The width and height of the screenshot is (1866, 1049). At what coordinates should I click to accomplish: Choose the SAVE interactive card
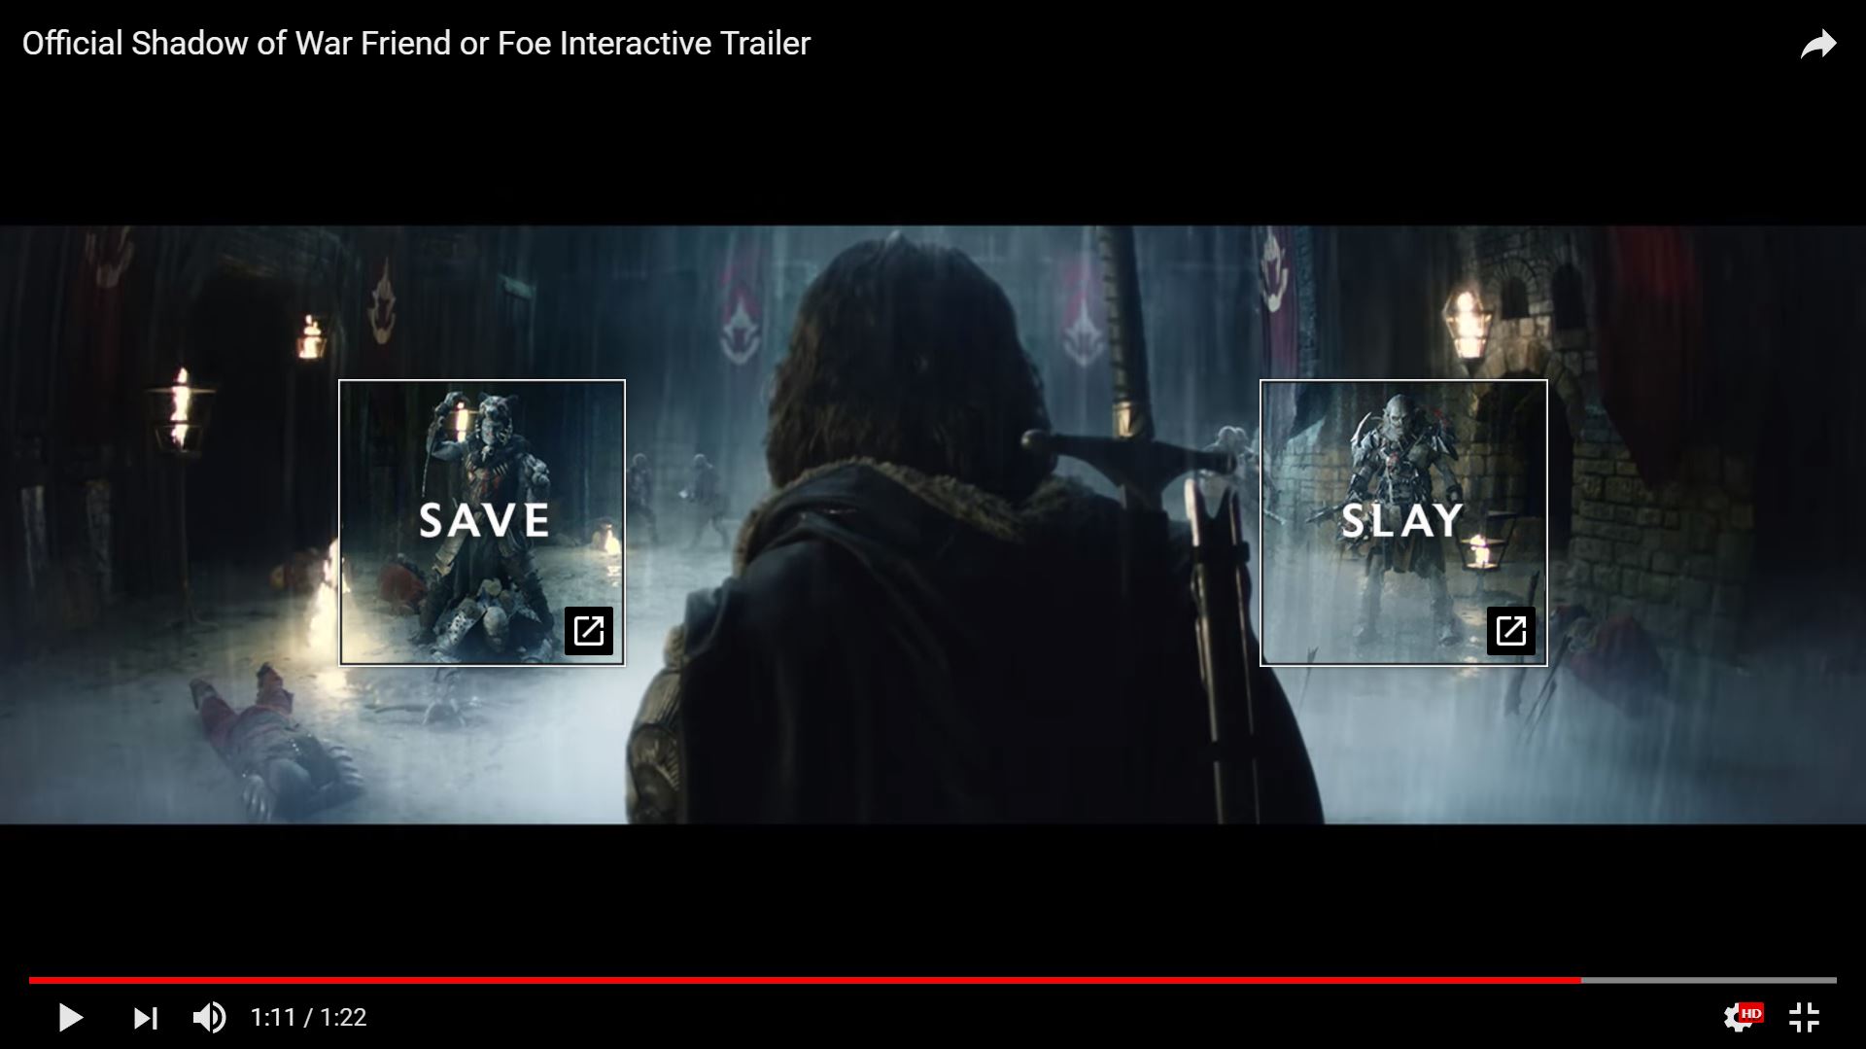coord(482,523)
